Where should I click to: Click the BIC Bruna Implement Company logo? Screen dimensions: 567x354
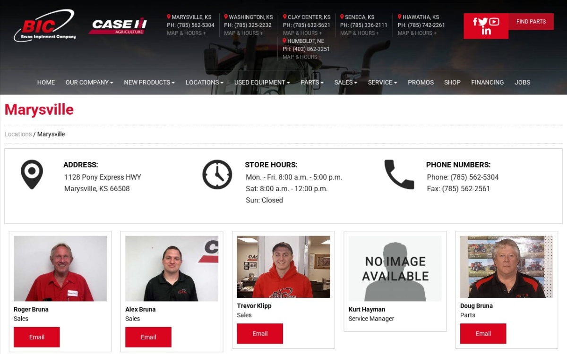tap(44, 26)
